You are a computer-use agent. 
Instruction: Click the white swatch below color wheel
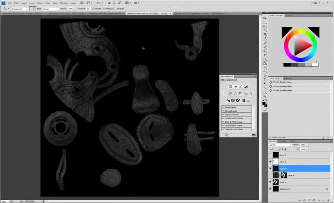315,64
